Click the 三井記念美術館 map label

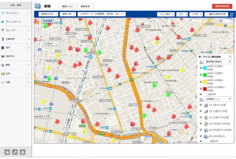coord(101,113)
